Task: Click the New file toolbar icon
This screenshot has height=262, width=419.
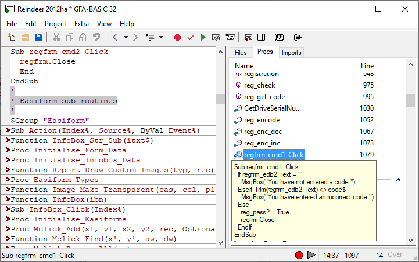Action: point(12,38)
